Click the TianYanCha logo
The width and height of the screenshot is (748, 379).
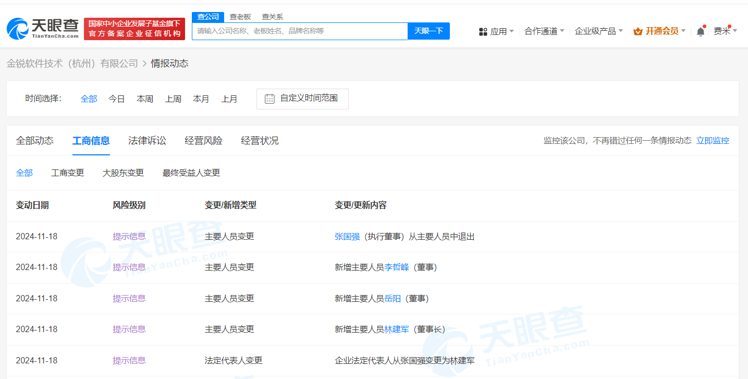(x=43, y=29)
